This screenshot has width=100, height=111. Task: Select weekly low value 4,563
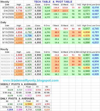pyautogui.click(x=28, y=7)
